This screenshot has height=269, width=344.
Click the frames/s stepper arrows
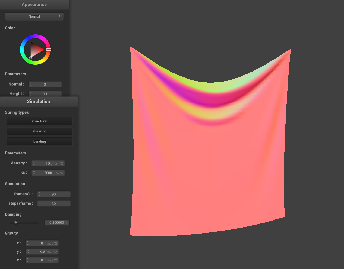click(x=40, y=194)
